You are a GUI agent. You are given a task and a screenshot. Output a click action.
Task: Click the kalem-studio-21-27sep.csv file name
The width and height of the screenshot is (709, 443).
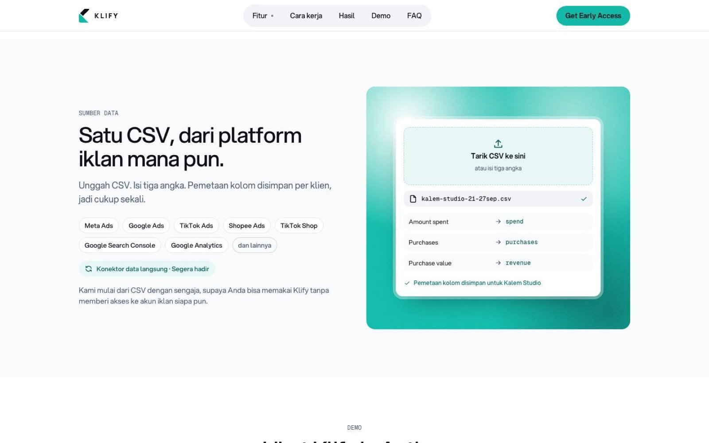click(x=466, y=199)
